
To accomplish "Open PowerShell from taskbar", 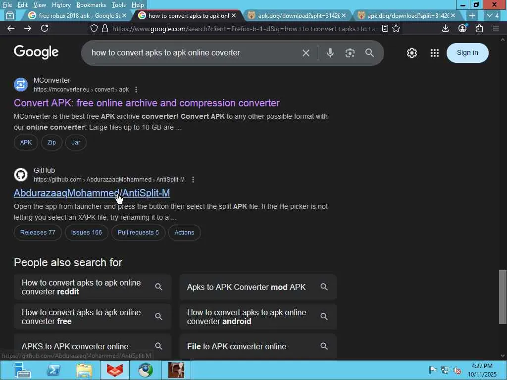I will tap(53, 370).
